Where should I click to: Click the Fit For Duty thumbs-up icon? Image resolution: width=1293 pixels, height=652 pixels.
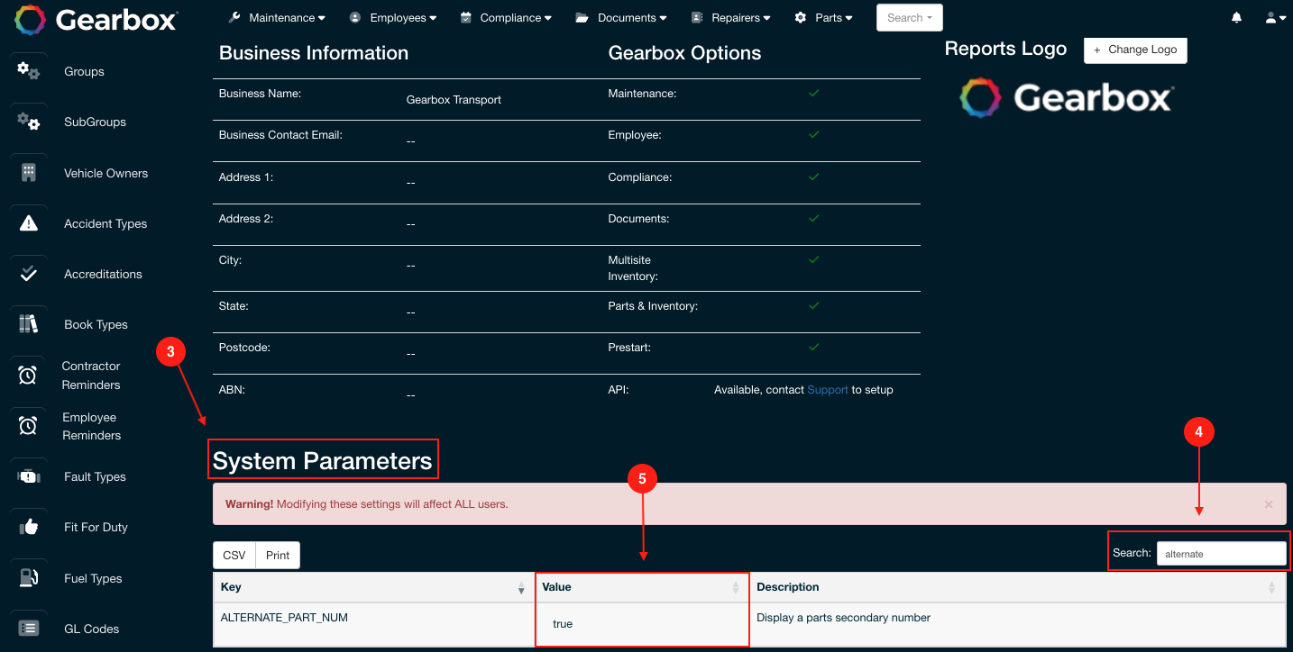tap(29, 527)
